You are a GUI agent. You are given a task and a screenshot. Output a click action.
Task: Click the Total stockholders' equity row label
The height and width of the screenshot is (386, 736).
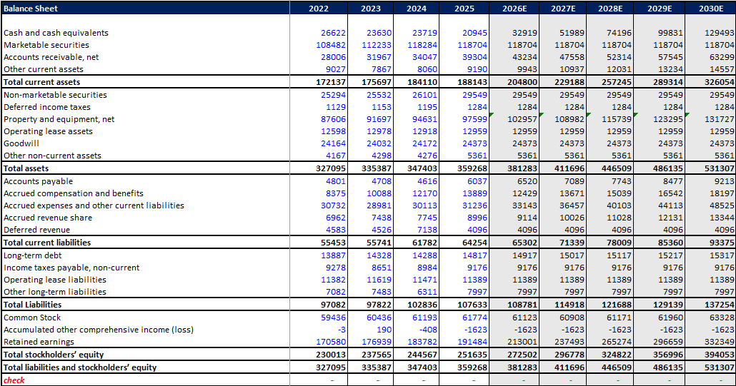(54, 355)
